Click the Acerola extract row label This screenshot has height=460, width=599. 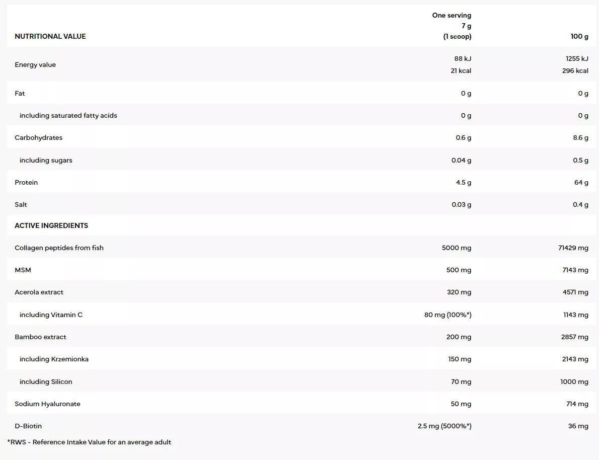(x=39, y=292)
